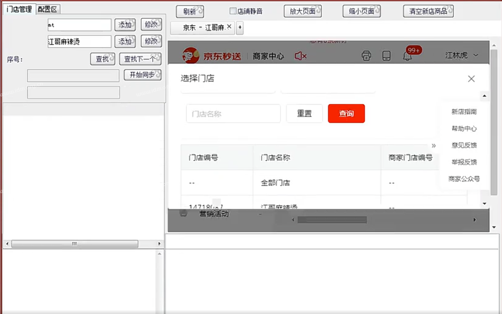The width and height of the screenshot is (502, 314).
Task: Open the 商家公众号 link
Action: click(x=464, y=179)
